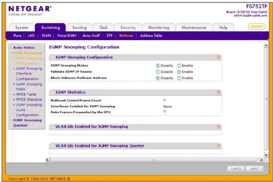Open the System tab
Screen dimensions: 273x182
pos(22,28)
